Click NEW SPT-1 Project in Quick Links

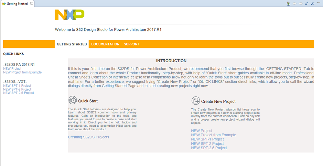pyautogui.click(x=17, y=86)
